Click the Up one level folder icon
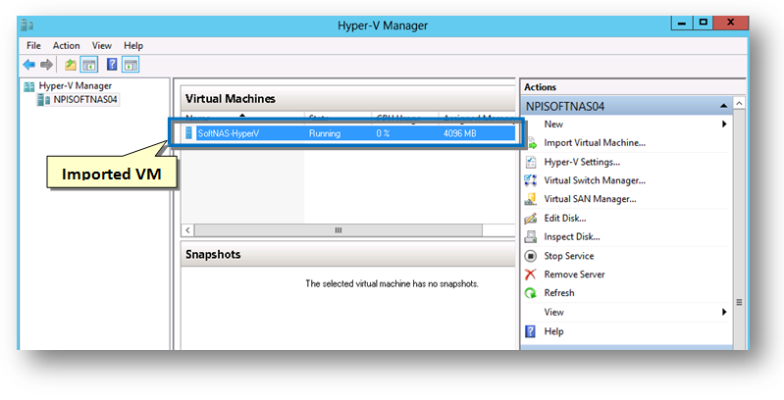 tap(71, 65)
